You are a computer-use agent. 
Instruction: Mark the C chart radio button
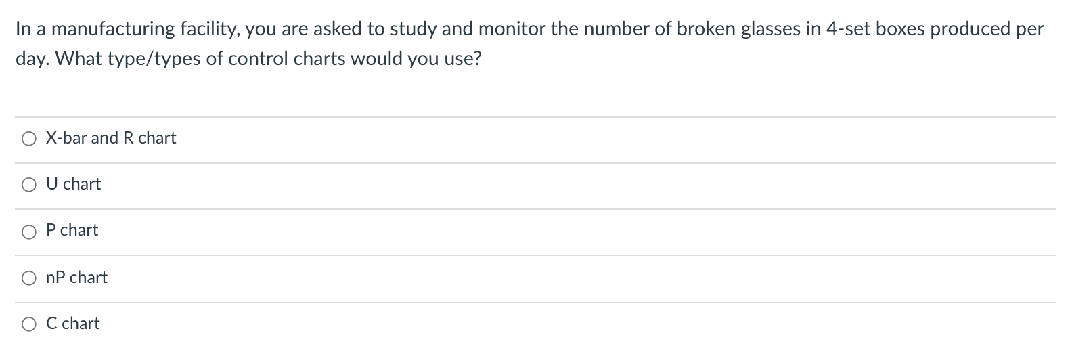(x=28, y=324)
